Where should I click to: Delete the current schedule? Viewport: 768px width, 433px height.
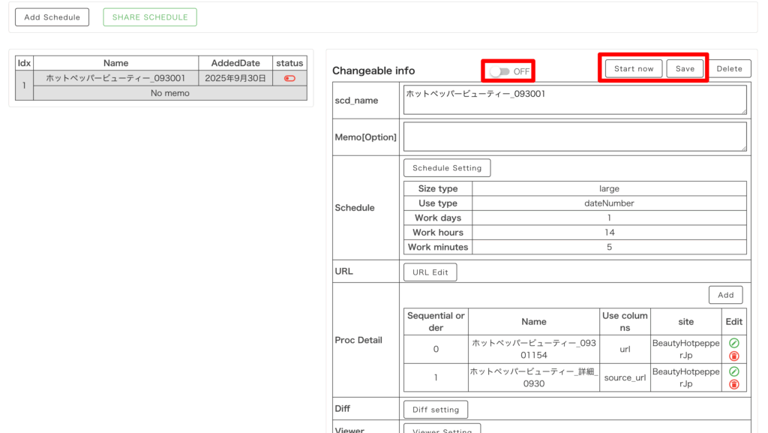(729, 68)
